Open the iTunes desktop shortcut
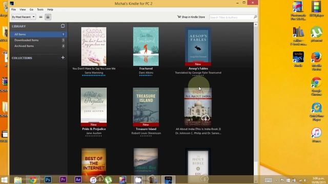 click(x=316, y=135)
